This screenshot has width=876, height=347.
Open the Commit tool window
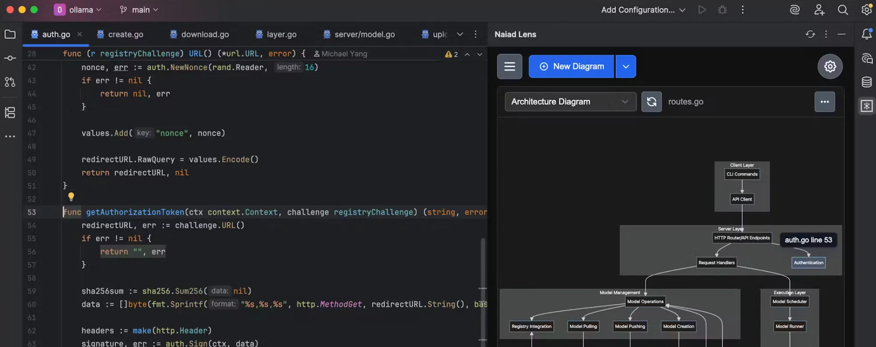click(10, 58)
